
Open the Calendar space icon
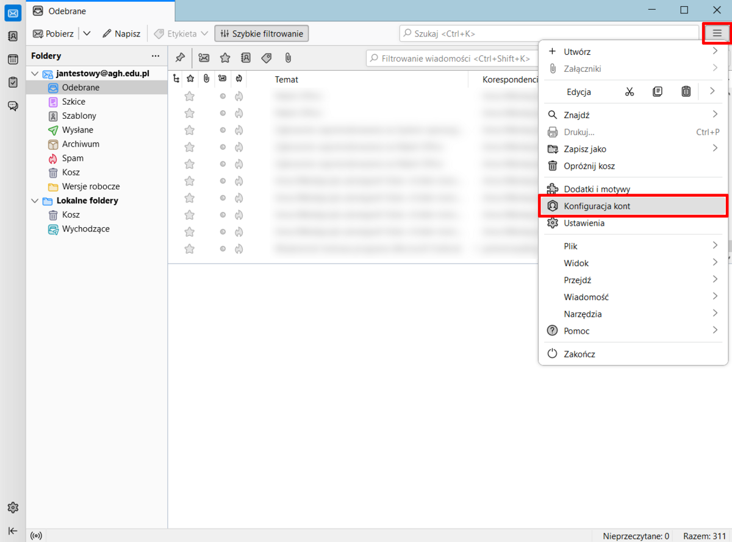[x=13, y=59]
